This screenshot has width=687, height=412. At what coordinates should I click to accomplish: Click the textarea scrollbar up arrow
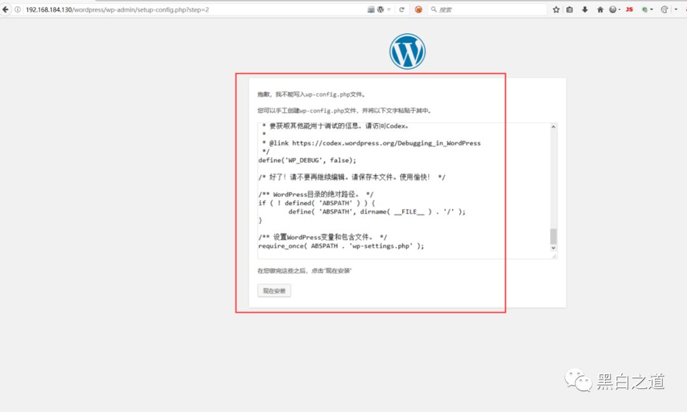pyautogui.click(x=553, y=127)
